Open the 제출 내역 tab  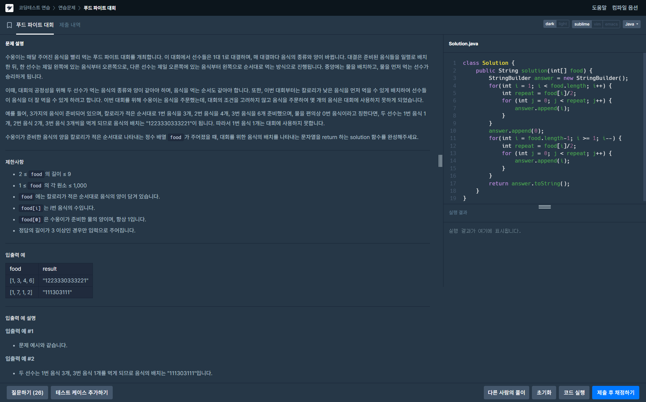(x=70, y=25)
